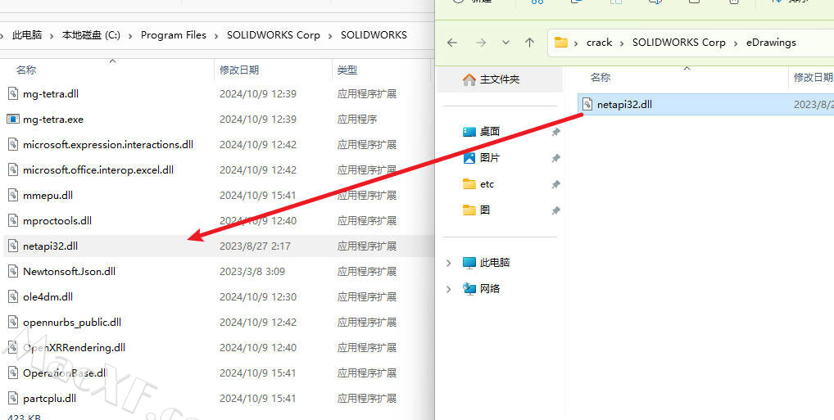Select Newtonsoft.Json.dll in the file list

coord(69,272)
